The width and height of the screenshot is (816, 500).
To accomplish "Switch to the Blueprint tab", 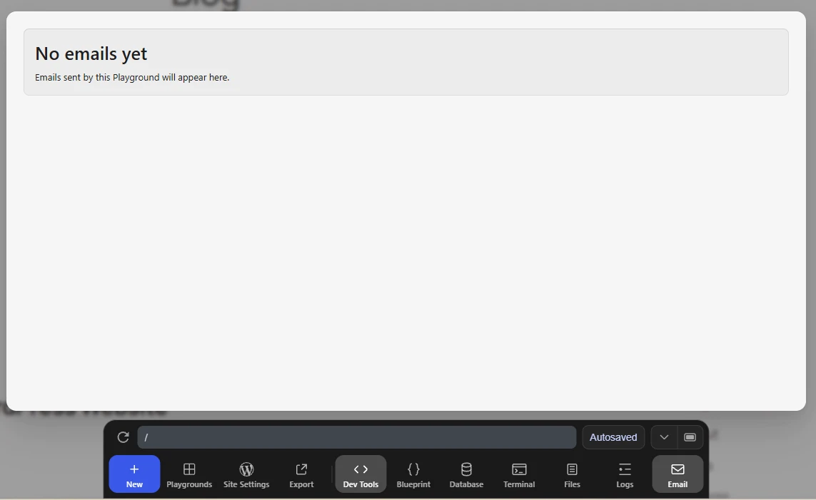I will [x=413, y=474].
